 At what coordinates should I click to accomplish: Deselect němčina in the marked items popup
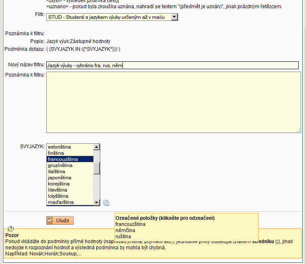(x=125, y=230)
